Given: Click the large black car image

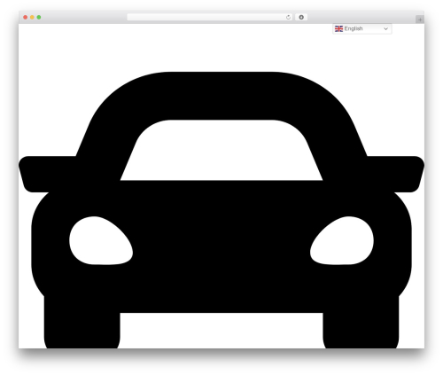Looking at the screenshot, I should pyautogui.click(x=221, y=210).
